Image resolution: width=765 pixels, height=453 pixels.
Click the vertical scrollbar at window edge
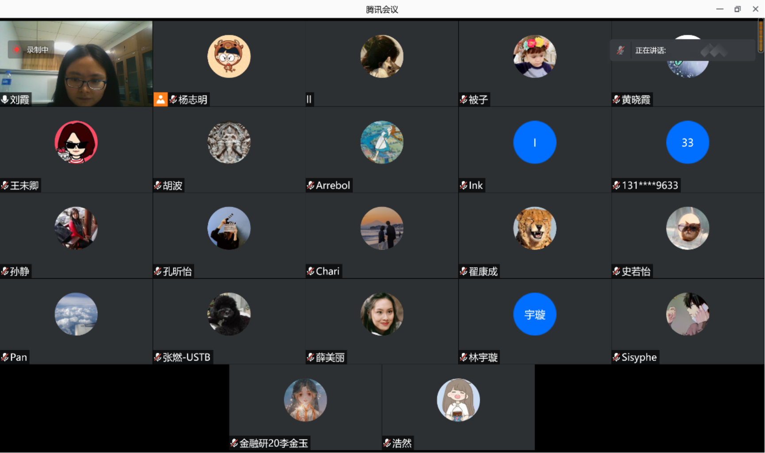pyautogui.click(x=761, y=35)
